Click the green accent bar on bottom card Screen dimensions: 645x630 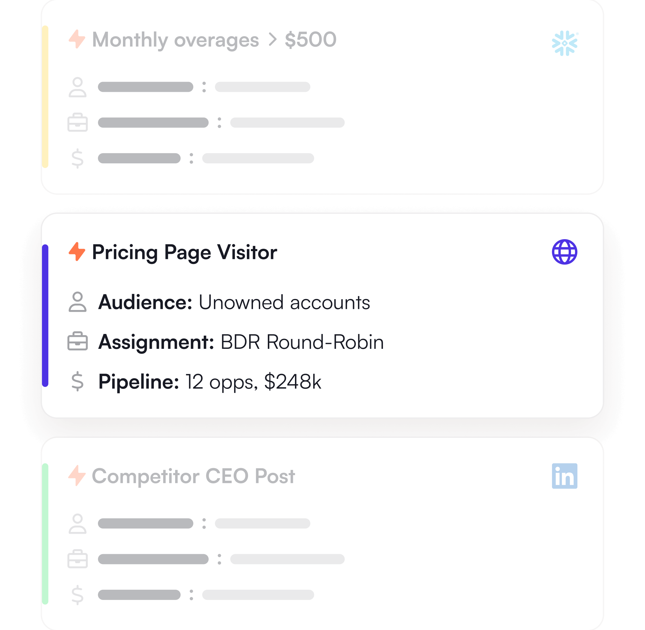[45, 533]
